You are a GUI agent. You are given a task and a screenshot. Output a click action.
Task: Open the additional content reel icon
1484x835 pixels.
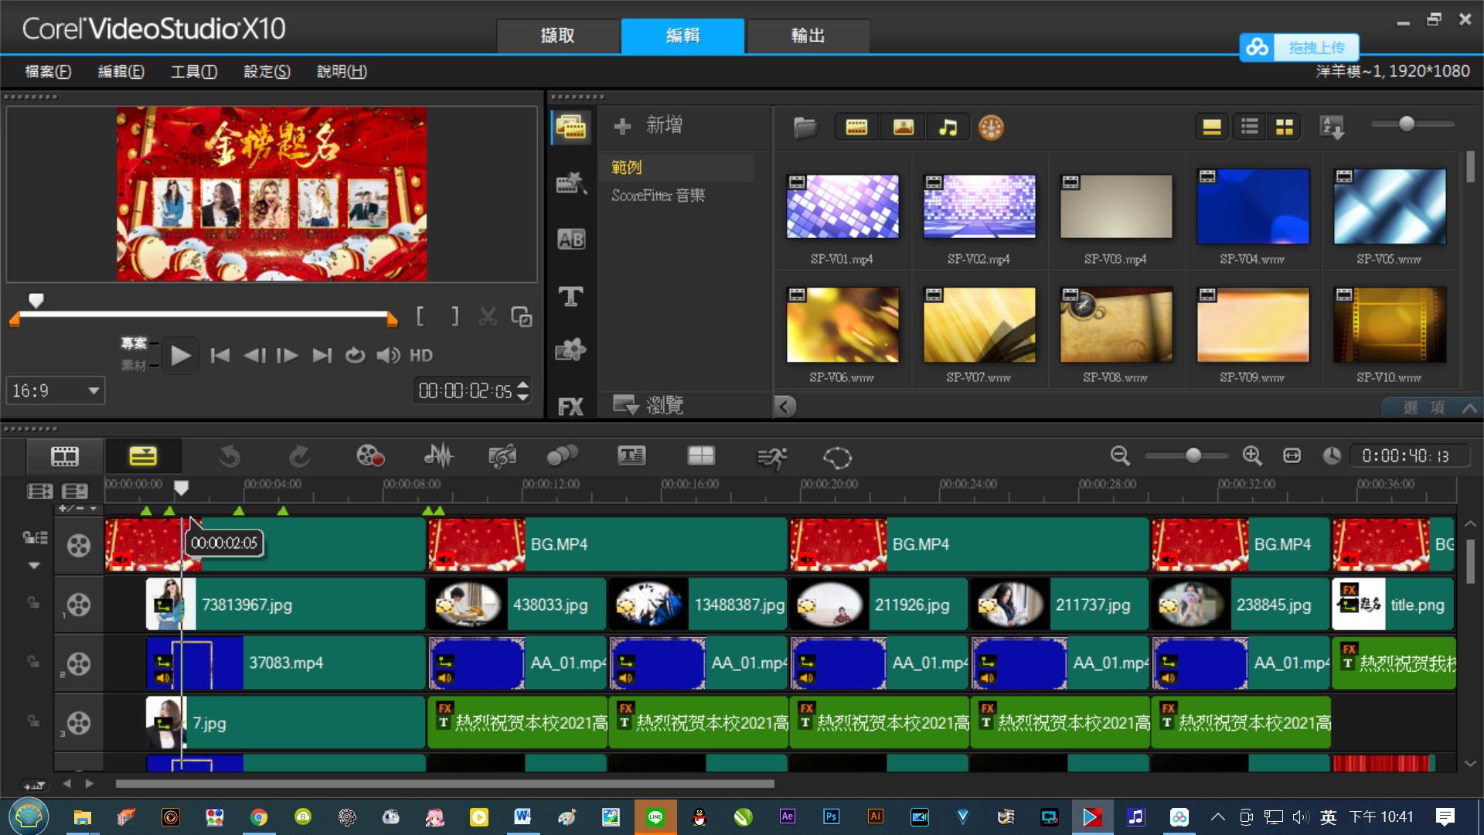[x=991, y=127]
